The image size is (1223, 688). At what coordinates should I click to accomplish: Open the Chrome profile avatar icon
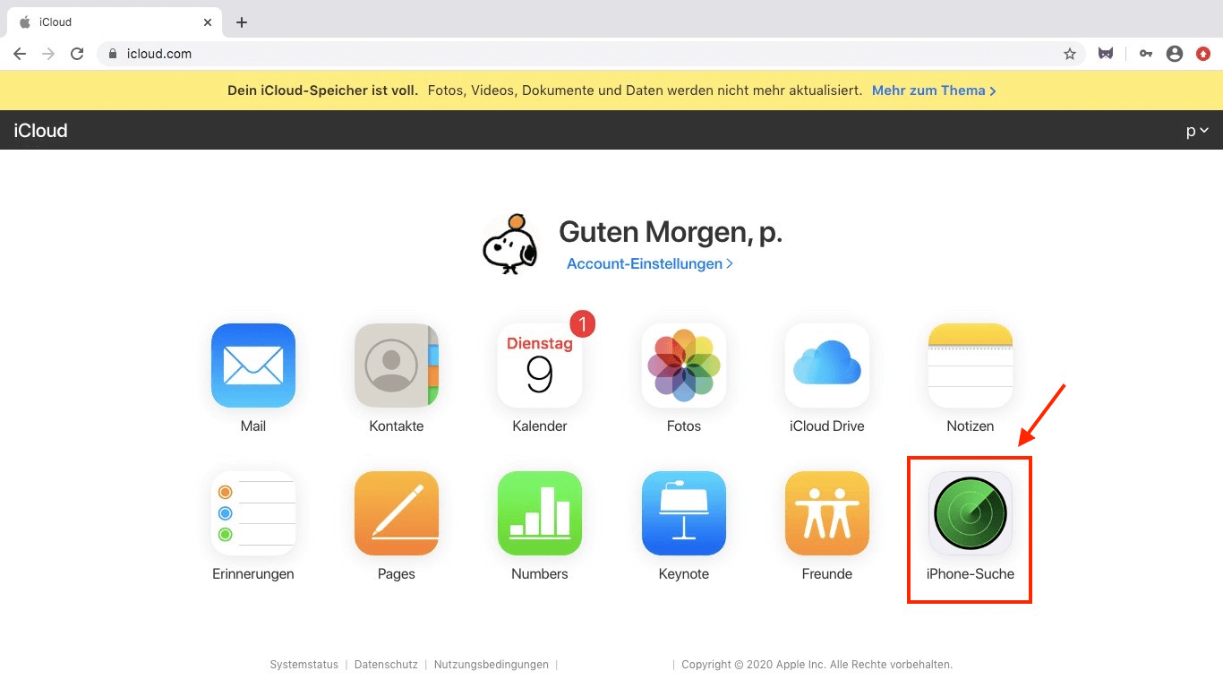pyautogui.click(x=1175, y=54)
